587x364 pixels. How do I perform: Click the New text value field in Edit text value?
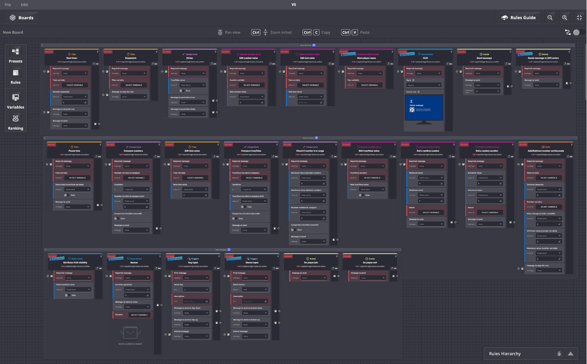310,102
